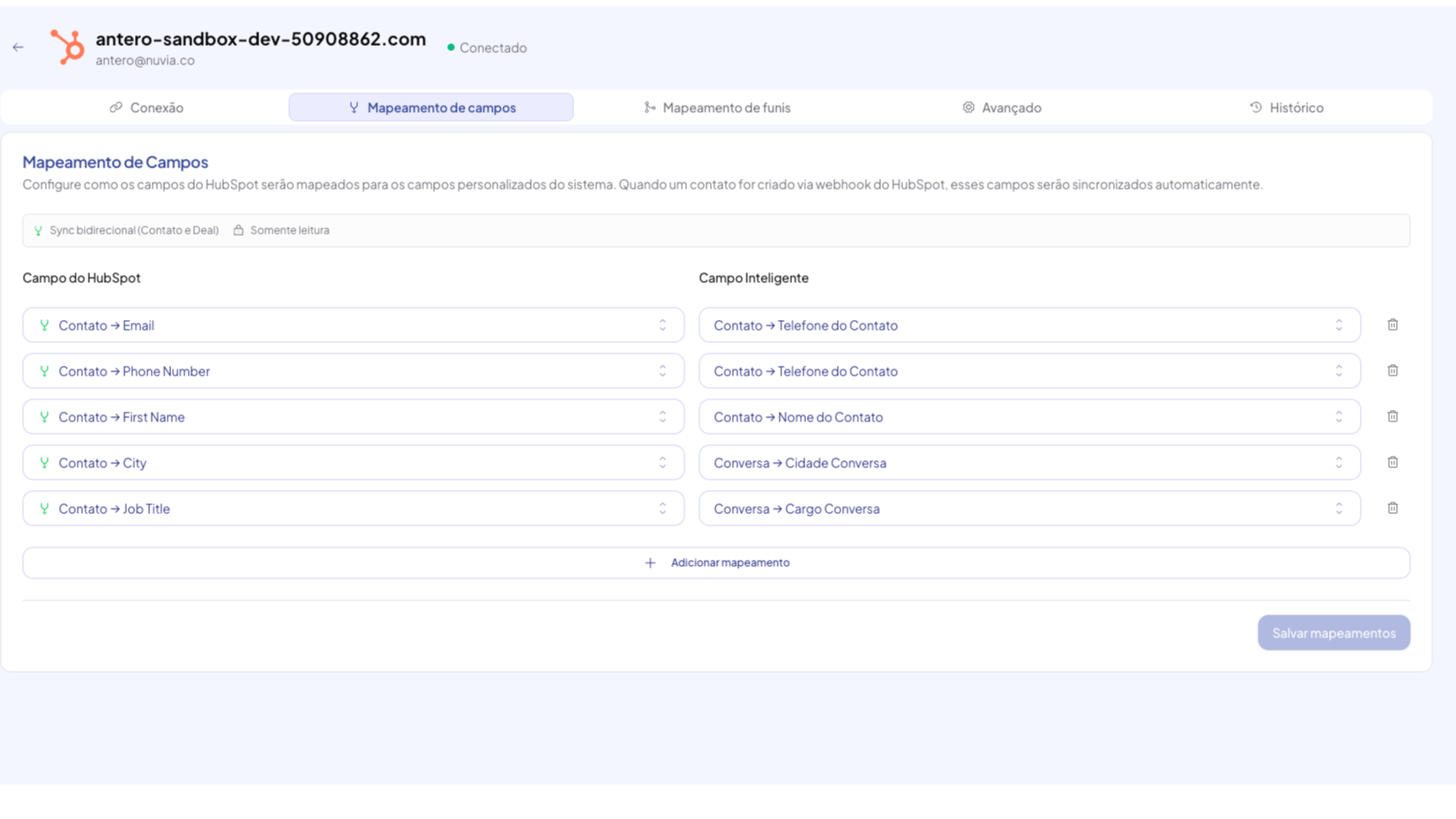1456x819 pixels.
Task: Click the Somente leitura legend text
Action: [290, 230]
